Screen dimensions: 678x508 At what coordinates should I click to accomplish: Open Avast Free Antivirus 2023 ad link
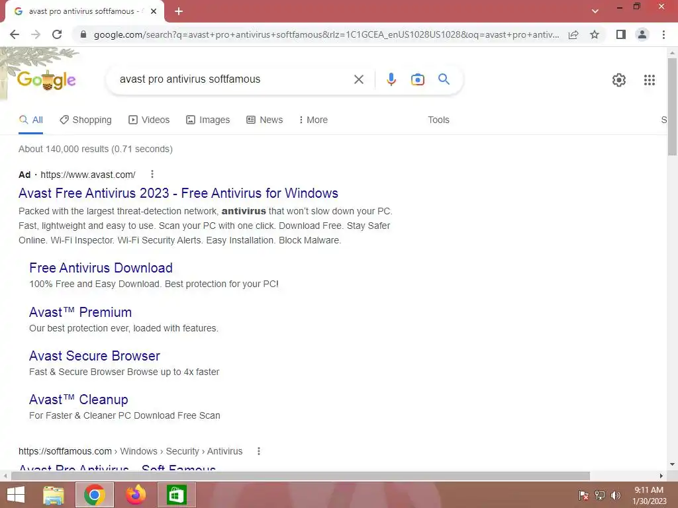point(178,193)
